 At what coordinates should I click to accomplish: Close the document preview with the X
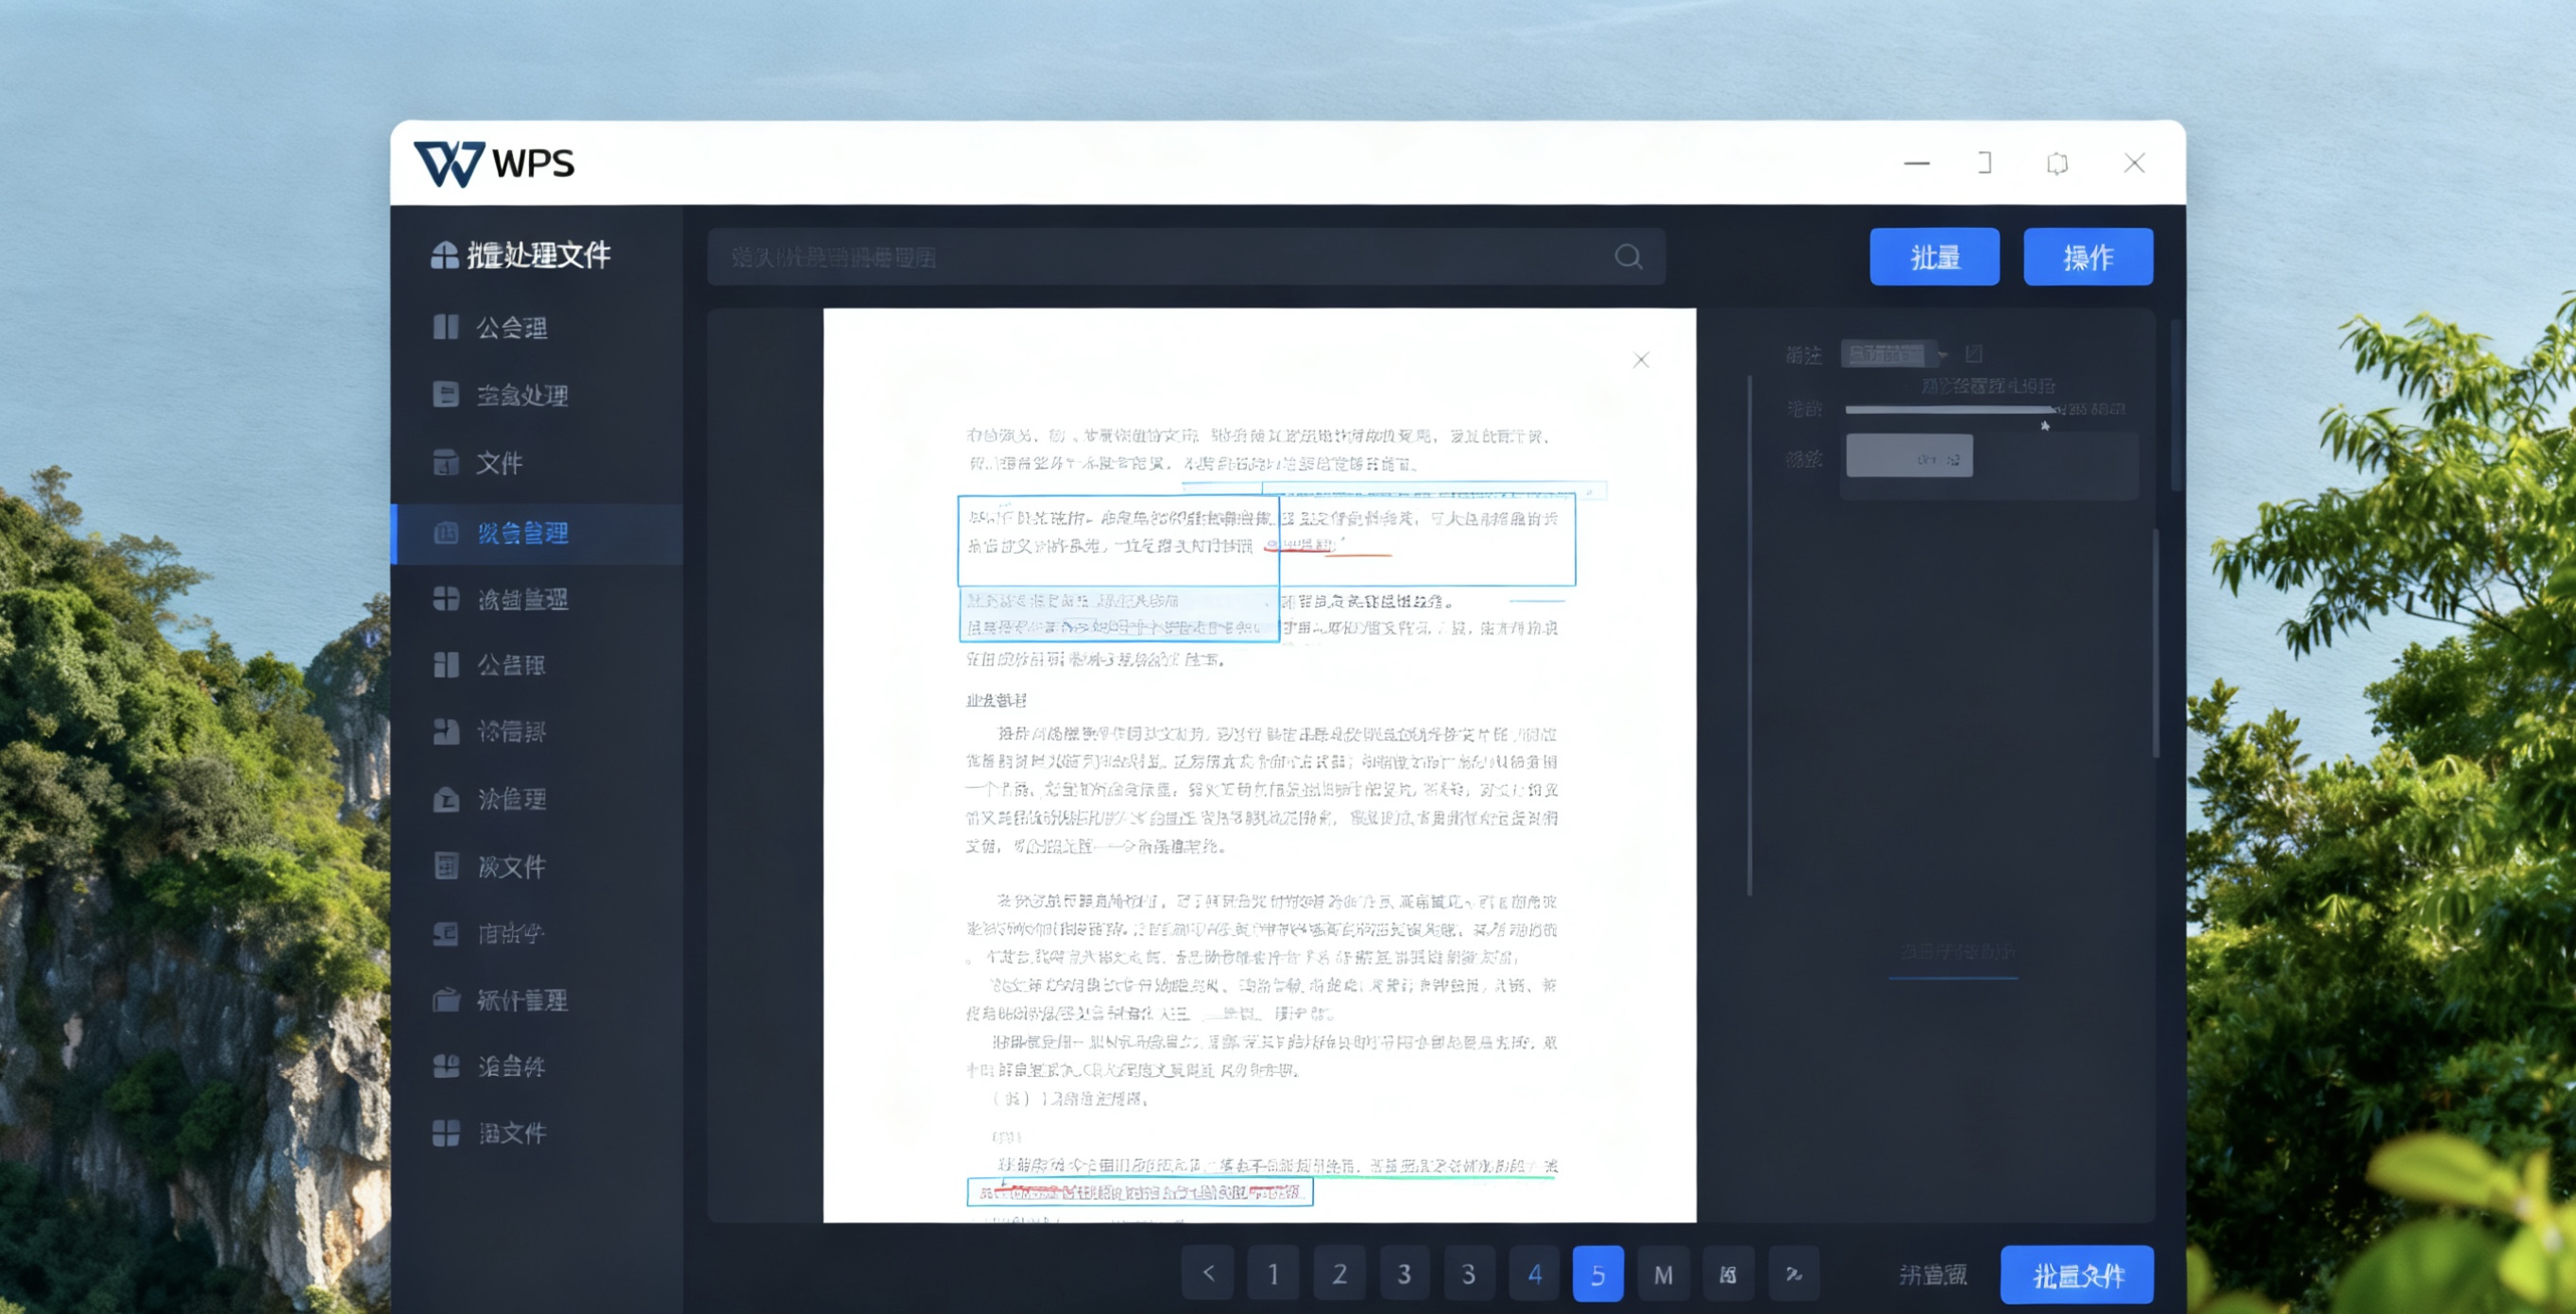click(x=1641, y=359)
